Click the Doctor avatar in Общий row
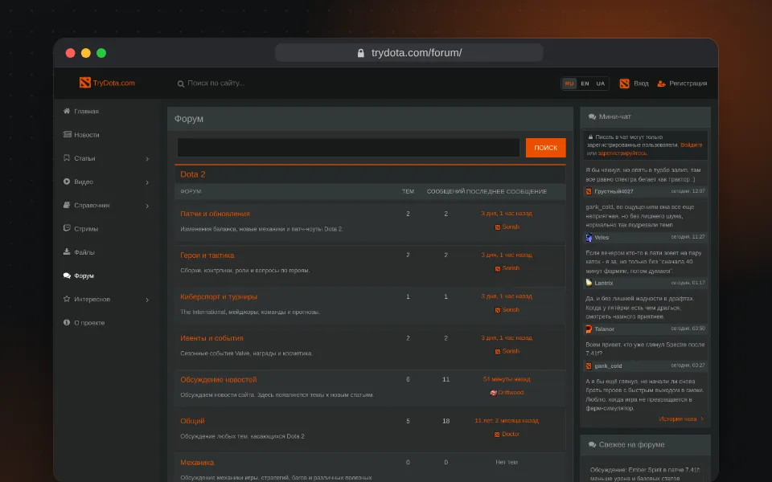Image resolution: width=772 pixels, height=482 pixels. [x=497, y=435]
